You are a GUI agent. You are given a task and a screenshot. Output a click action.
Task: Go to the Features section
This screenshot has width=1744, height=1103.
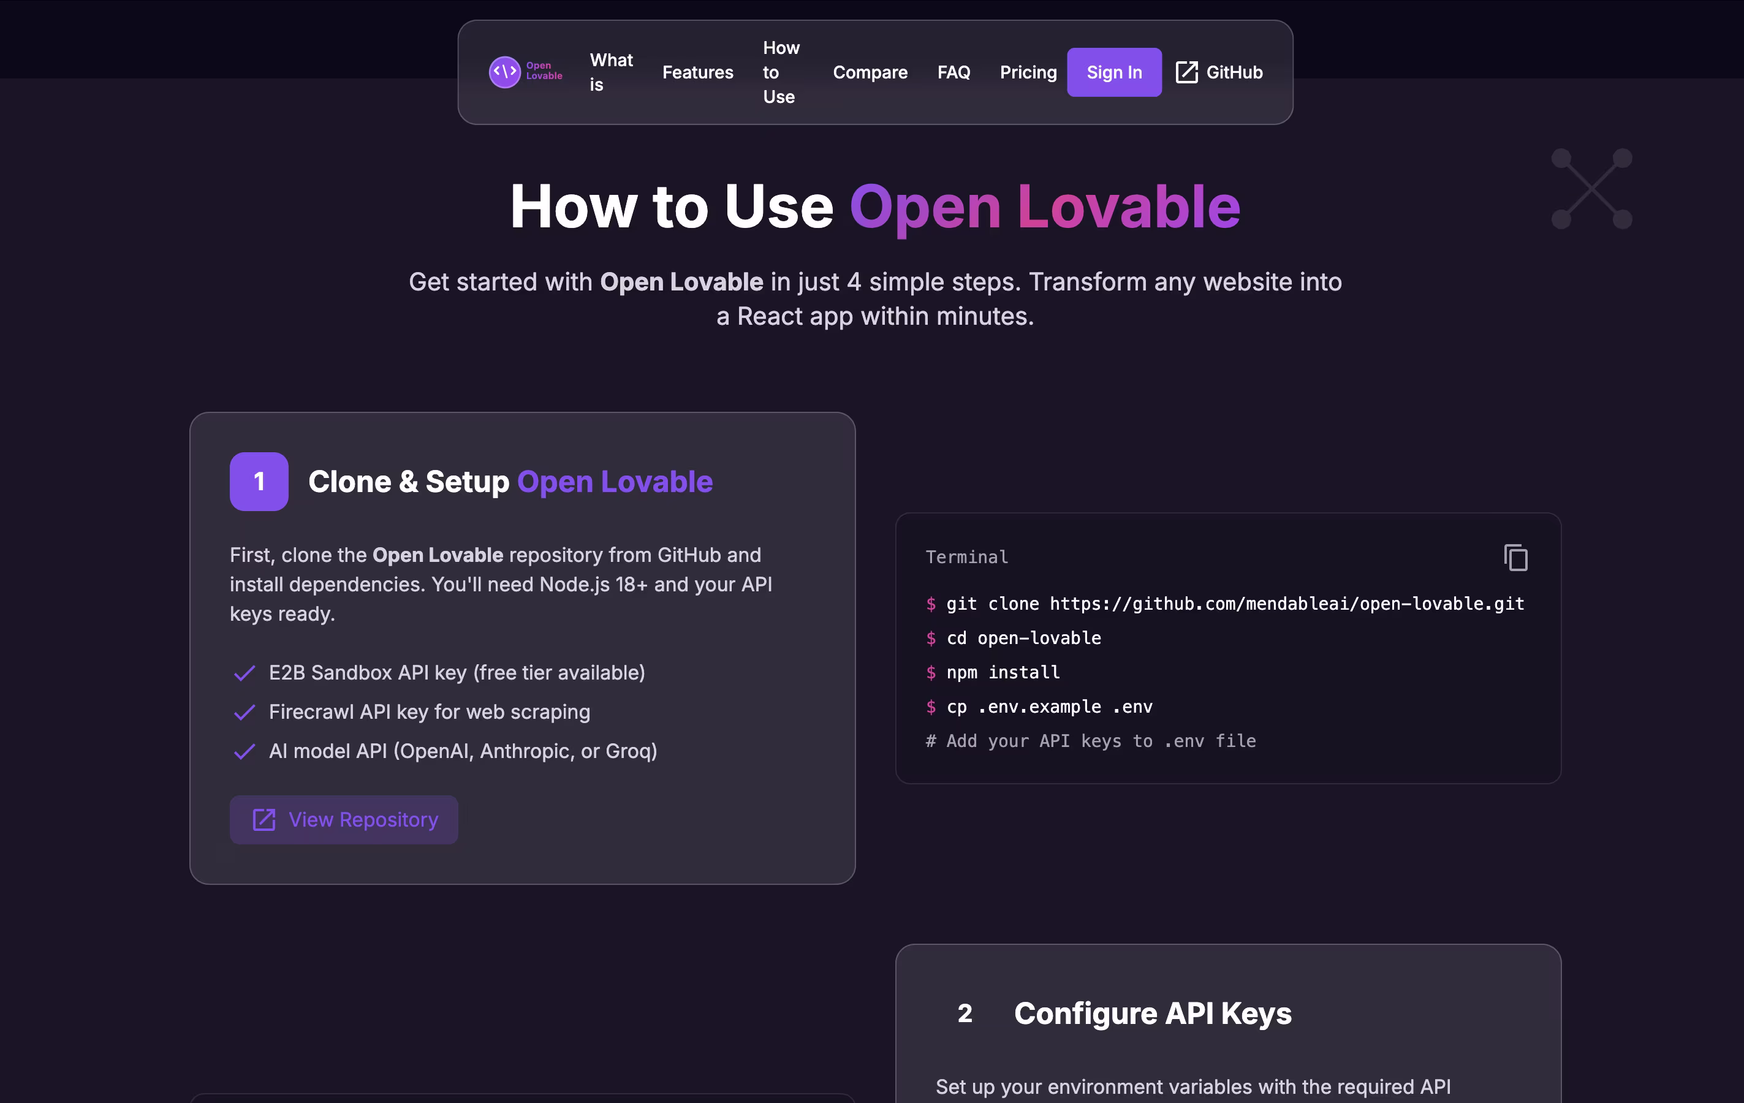coord(697,72)
